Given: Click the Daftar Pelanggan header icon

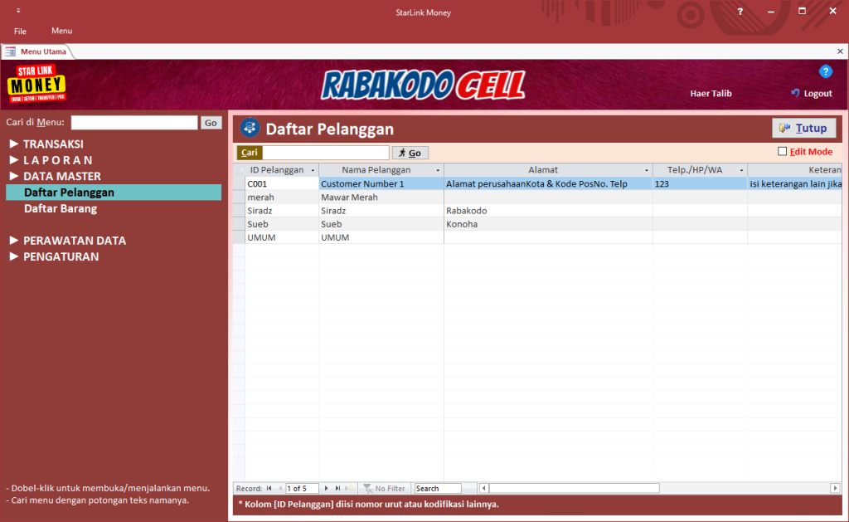Looking at the screenshot, I should tap(250, 128).
